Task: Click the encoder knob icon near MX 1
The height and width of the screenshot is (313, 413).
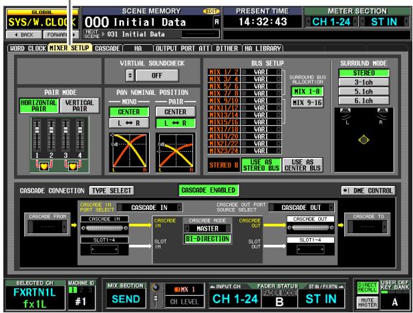Action: (156, 288)
